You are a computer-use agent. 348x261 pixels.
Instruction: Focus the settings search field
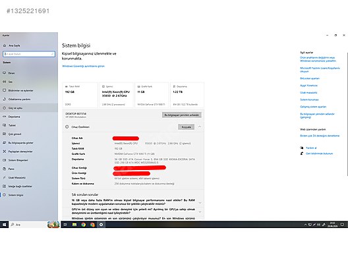tap(29, 54)
